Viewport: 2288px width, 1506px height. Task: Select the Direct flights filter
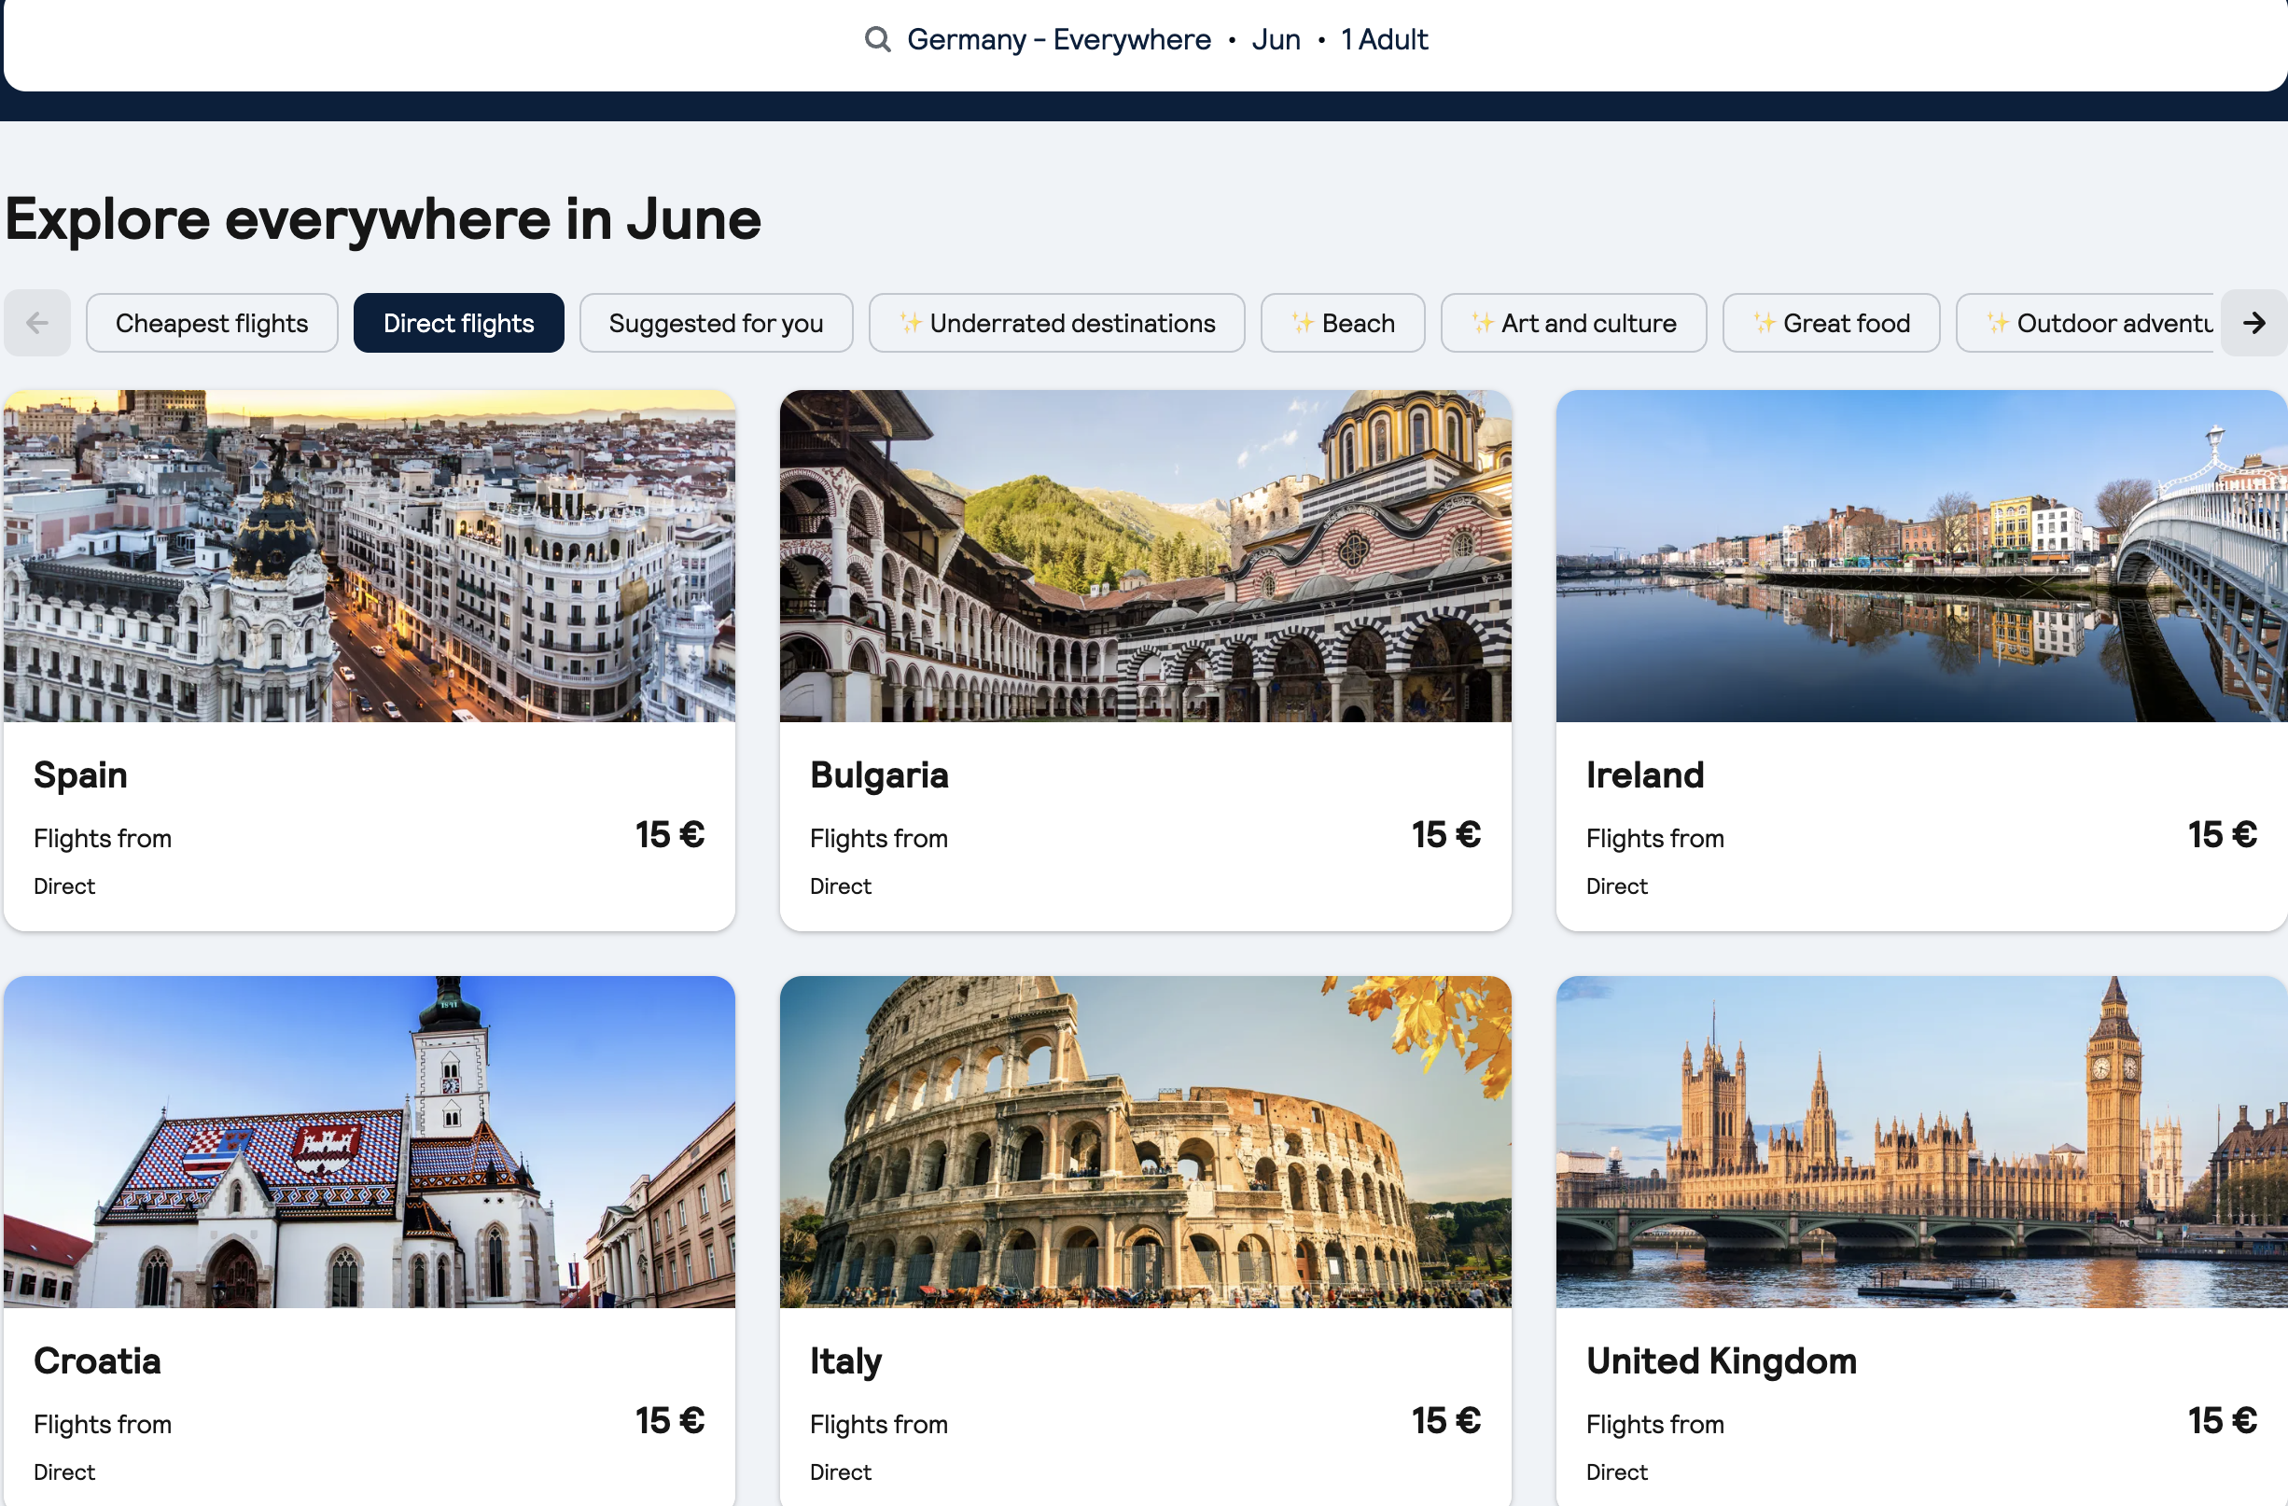point(458,323)
